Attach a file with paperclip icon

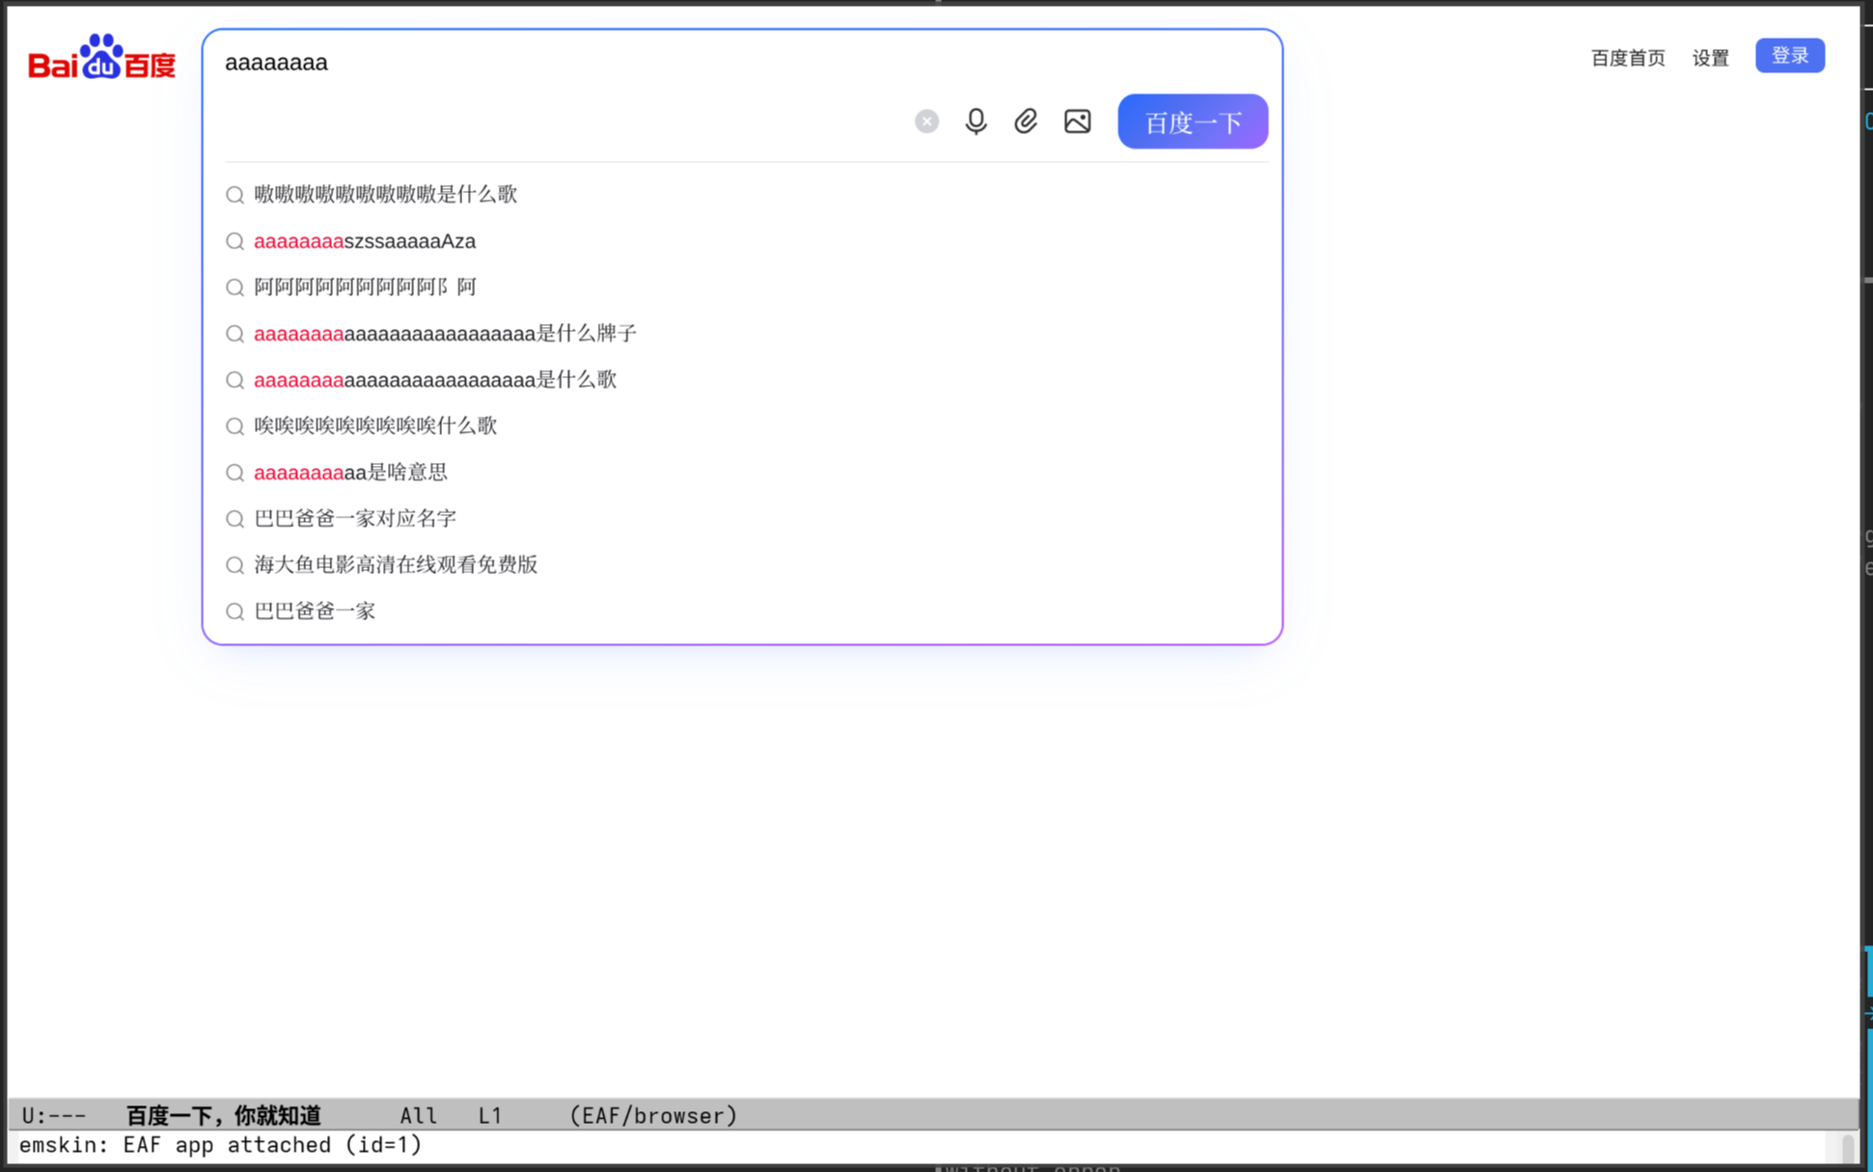pyautogui.click(x=1026, y=122)
